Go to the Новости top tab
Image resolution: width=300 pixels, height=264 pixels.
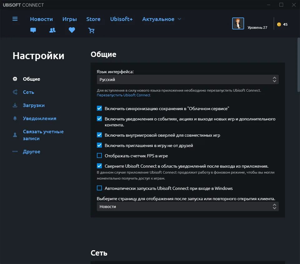(41, 19)
